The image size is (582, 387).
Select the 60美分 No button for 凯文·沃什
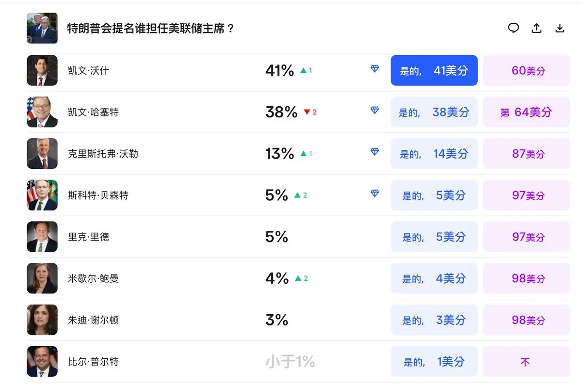tap(526, 70)
